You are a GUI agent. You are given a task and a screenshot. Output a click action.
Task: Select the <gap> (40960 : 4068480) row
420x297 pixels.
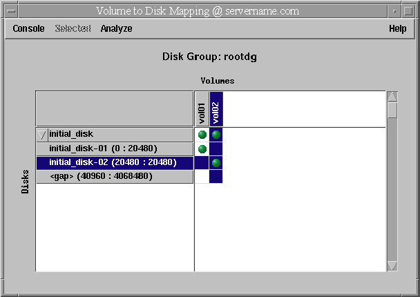[x=101, y=177]
